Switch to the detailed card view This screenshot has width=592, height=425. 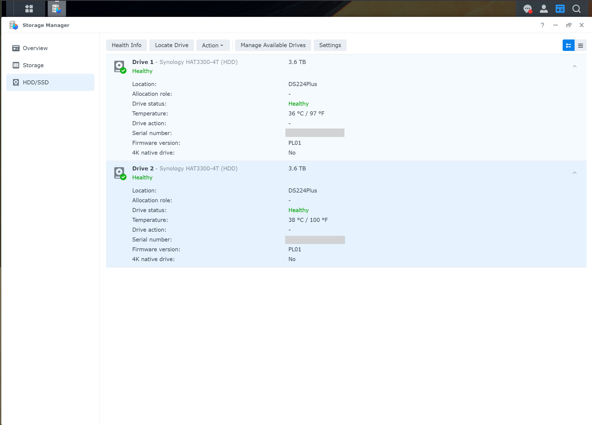coord(569,45)
